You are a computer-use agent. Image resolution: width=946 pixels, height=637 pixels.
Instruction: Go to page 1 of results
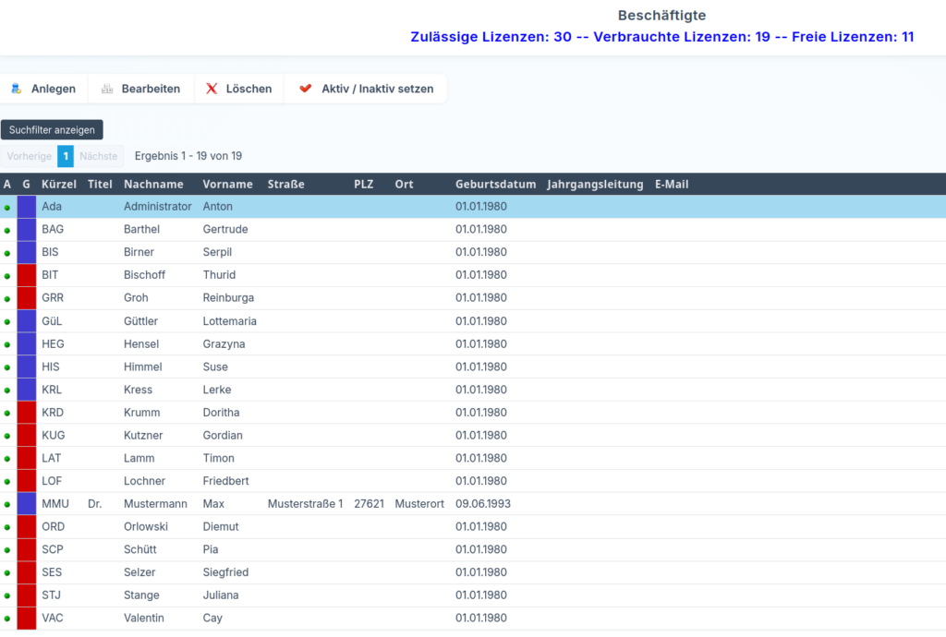coord(65,156)
